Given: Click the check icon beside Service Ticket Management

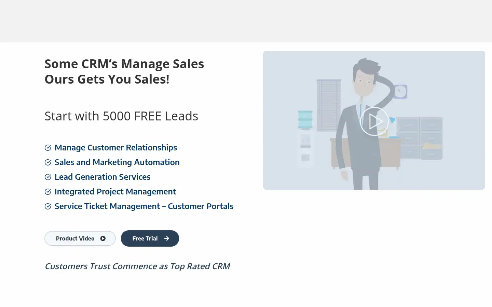Looking at the screenshot, I should click(x=48, y=206).
